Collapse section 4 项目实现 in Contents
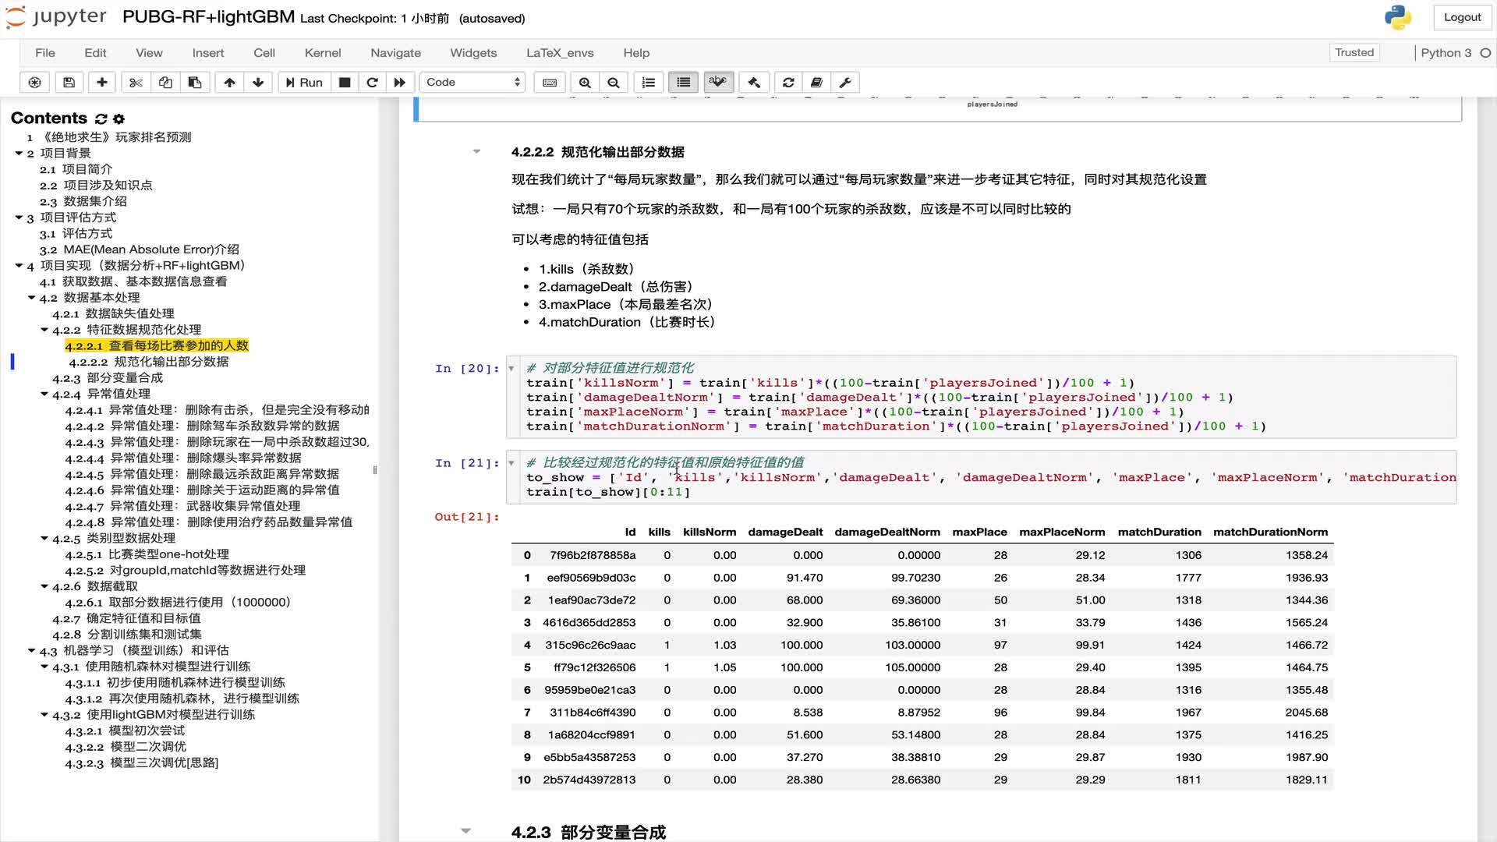This screenshot has height=842, width=1497. tap(19, 266)
